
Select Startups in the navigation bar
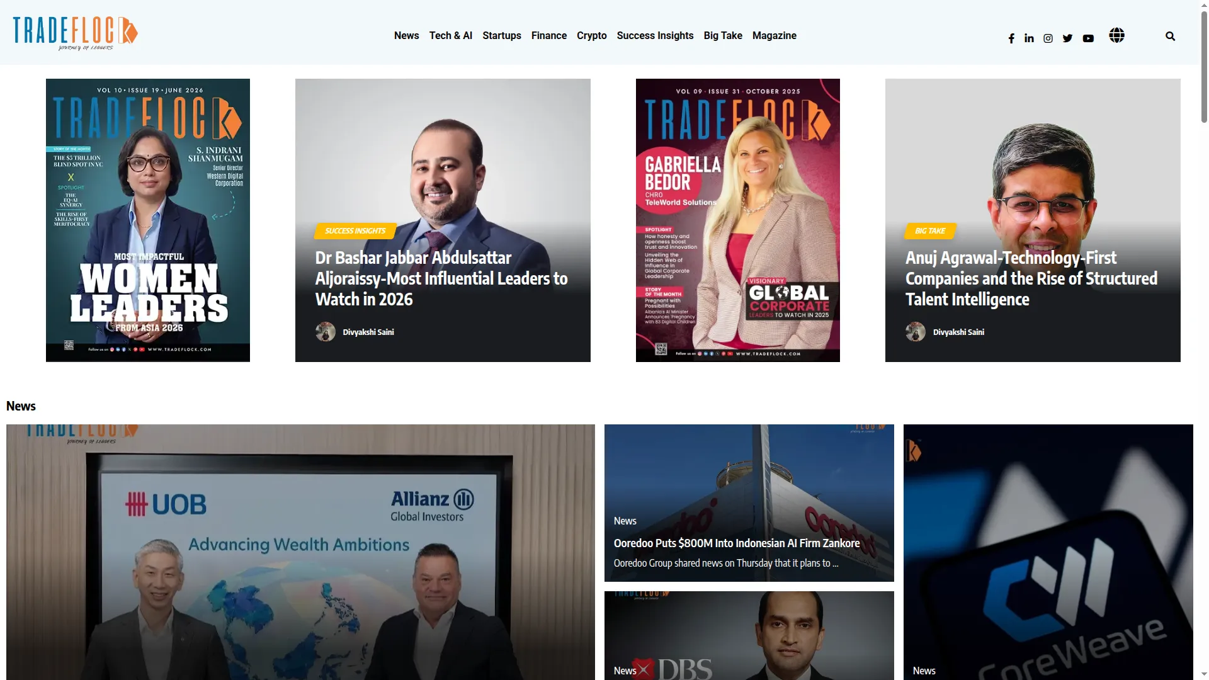502,36
